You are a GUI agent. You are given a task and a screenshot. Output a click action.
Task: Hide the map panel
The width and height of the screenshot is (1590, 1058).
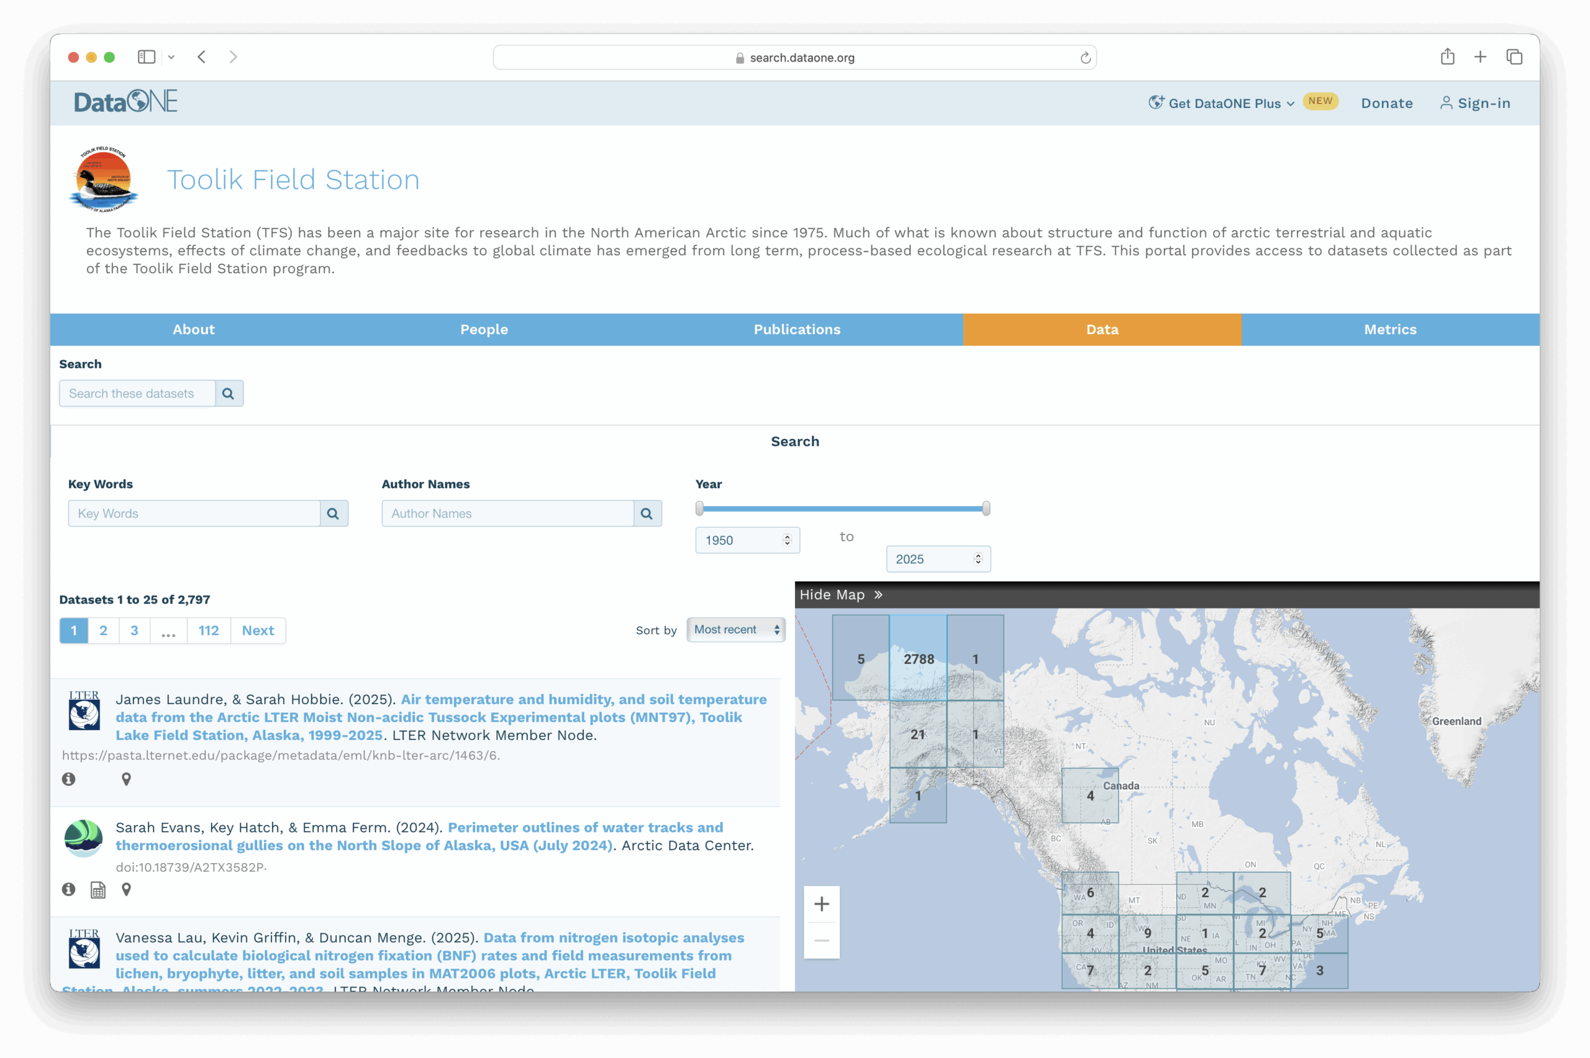click(x=840, y=594)
